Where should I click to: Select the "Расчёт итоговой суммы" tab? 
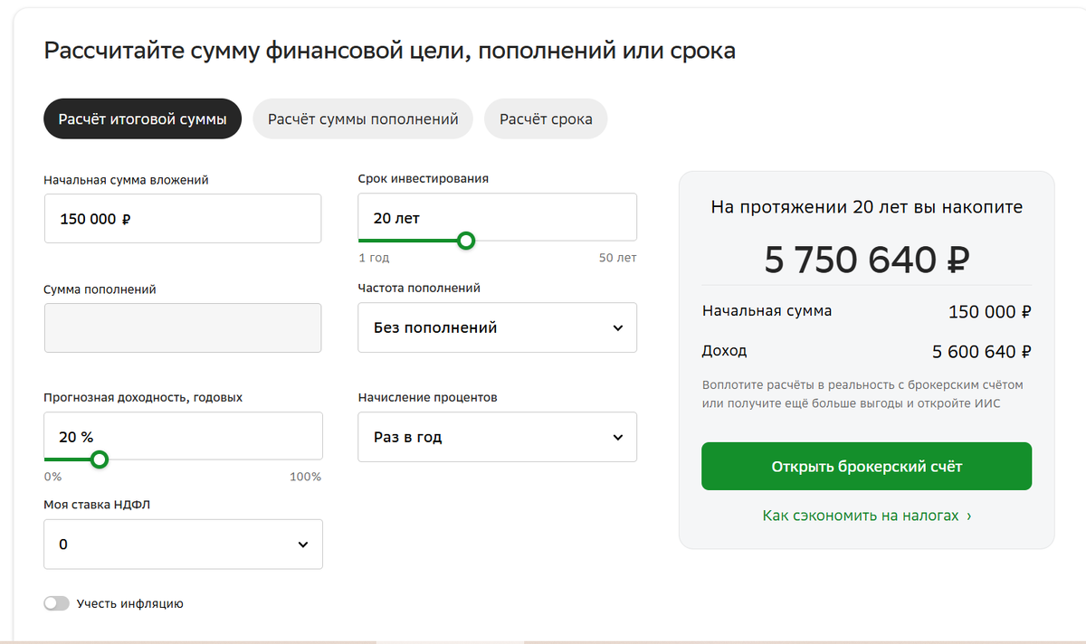pyautogui.click(x=142, y=119)
